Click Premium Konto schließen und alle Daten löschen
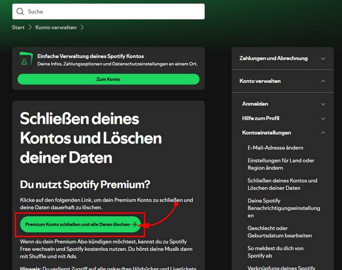 (x=81, y=225)
